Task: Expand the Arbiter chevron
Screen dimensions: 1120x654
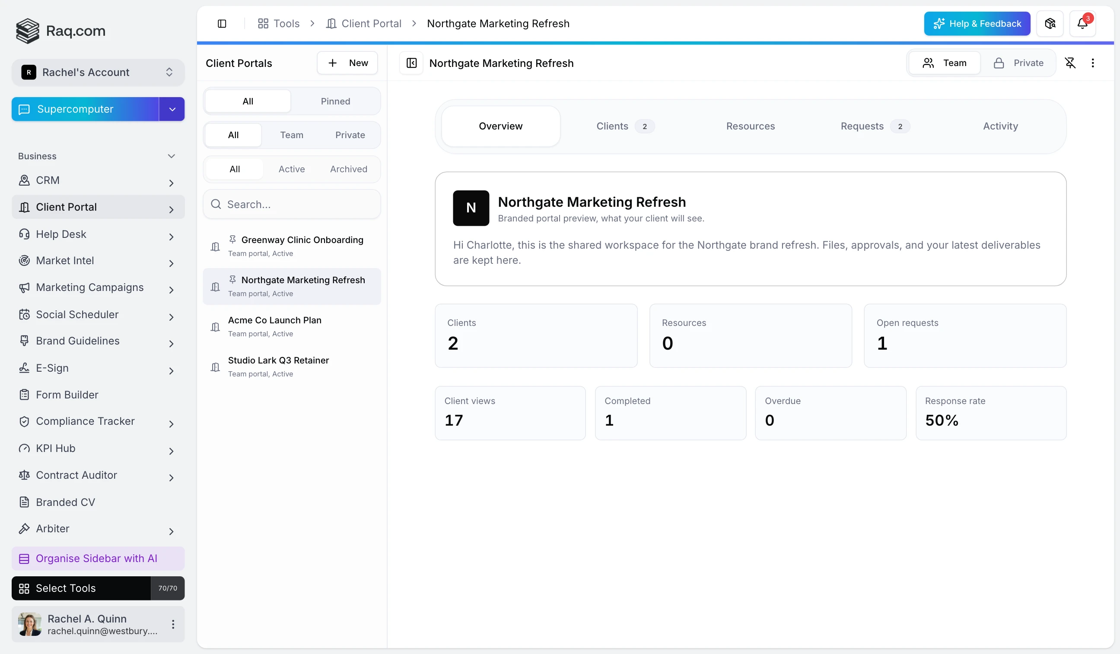Action: click(x=171, y=531)
